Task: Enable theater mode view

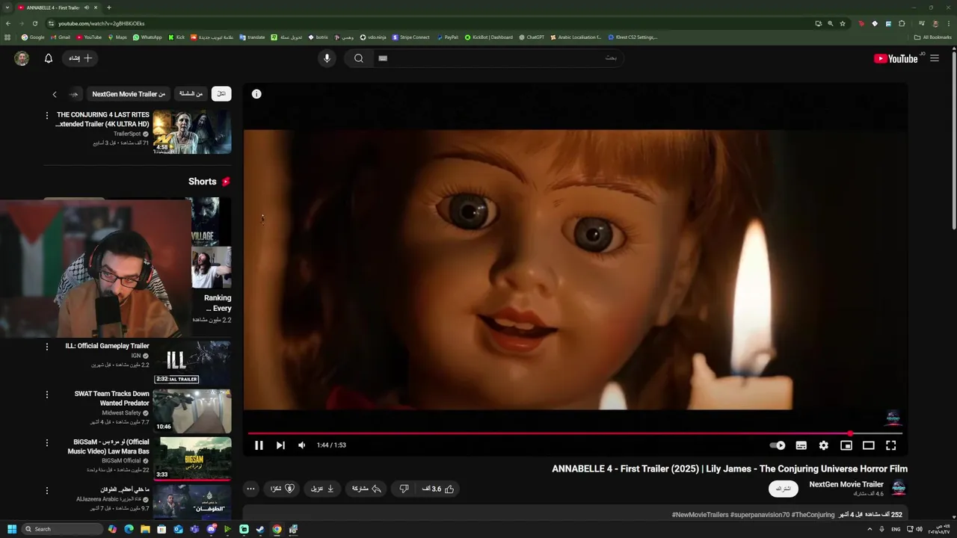Action: click(869, 445)
